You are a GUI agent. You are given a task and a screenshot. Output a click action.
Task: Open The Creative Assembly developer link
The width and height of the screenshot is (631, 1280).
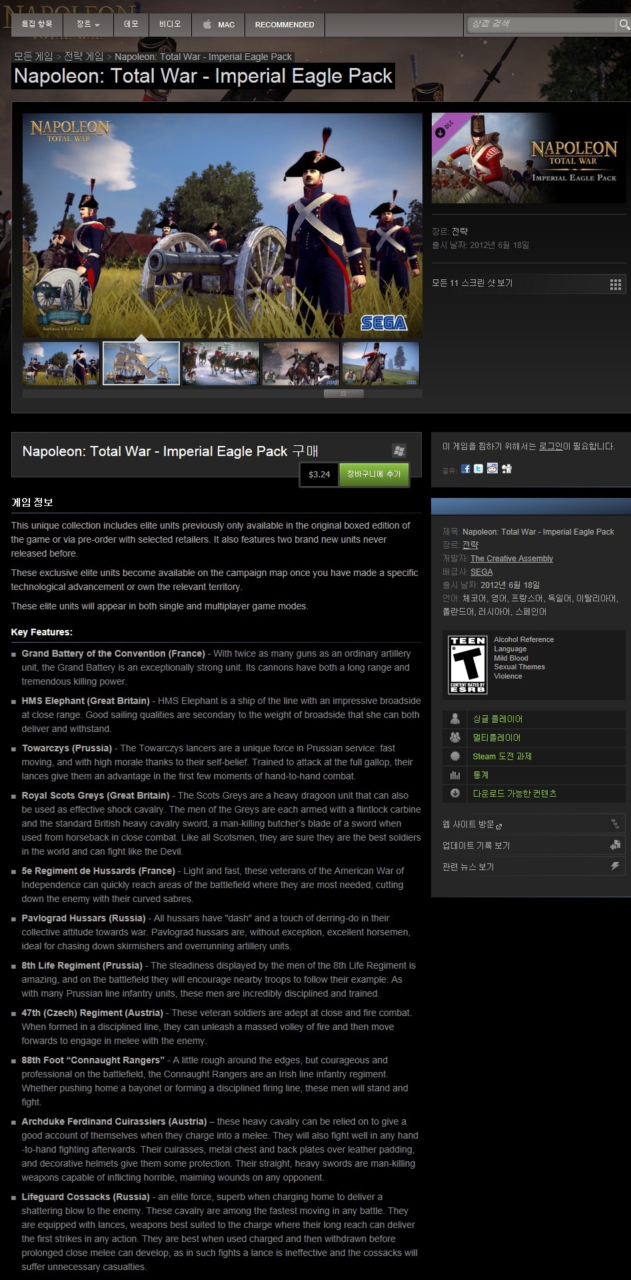point(512,559)
